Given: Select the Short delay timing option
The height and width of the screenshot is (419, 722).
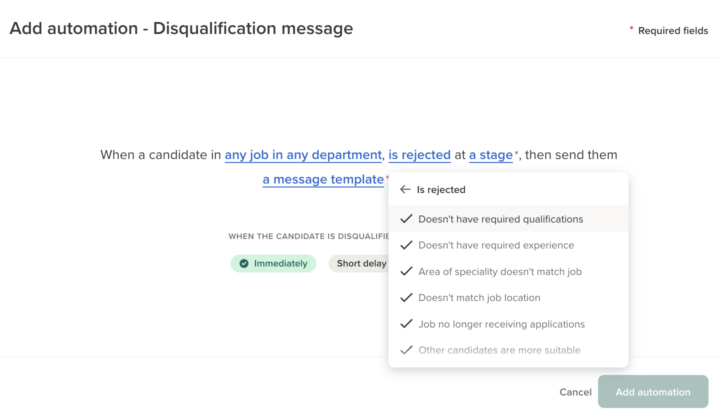Looking at the screenshot, I should click(x=358, y=263).
